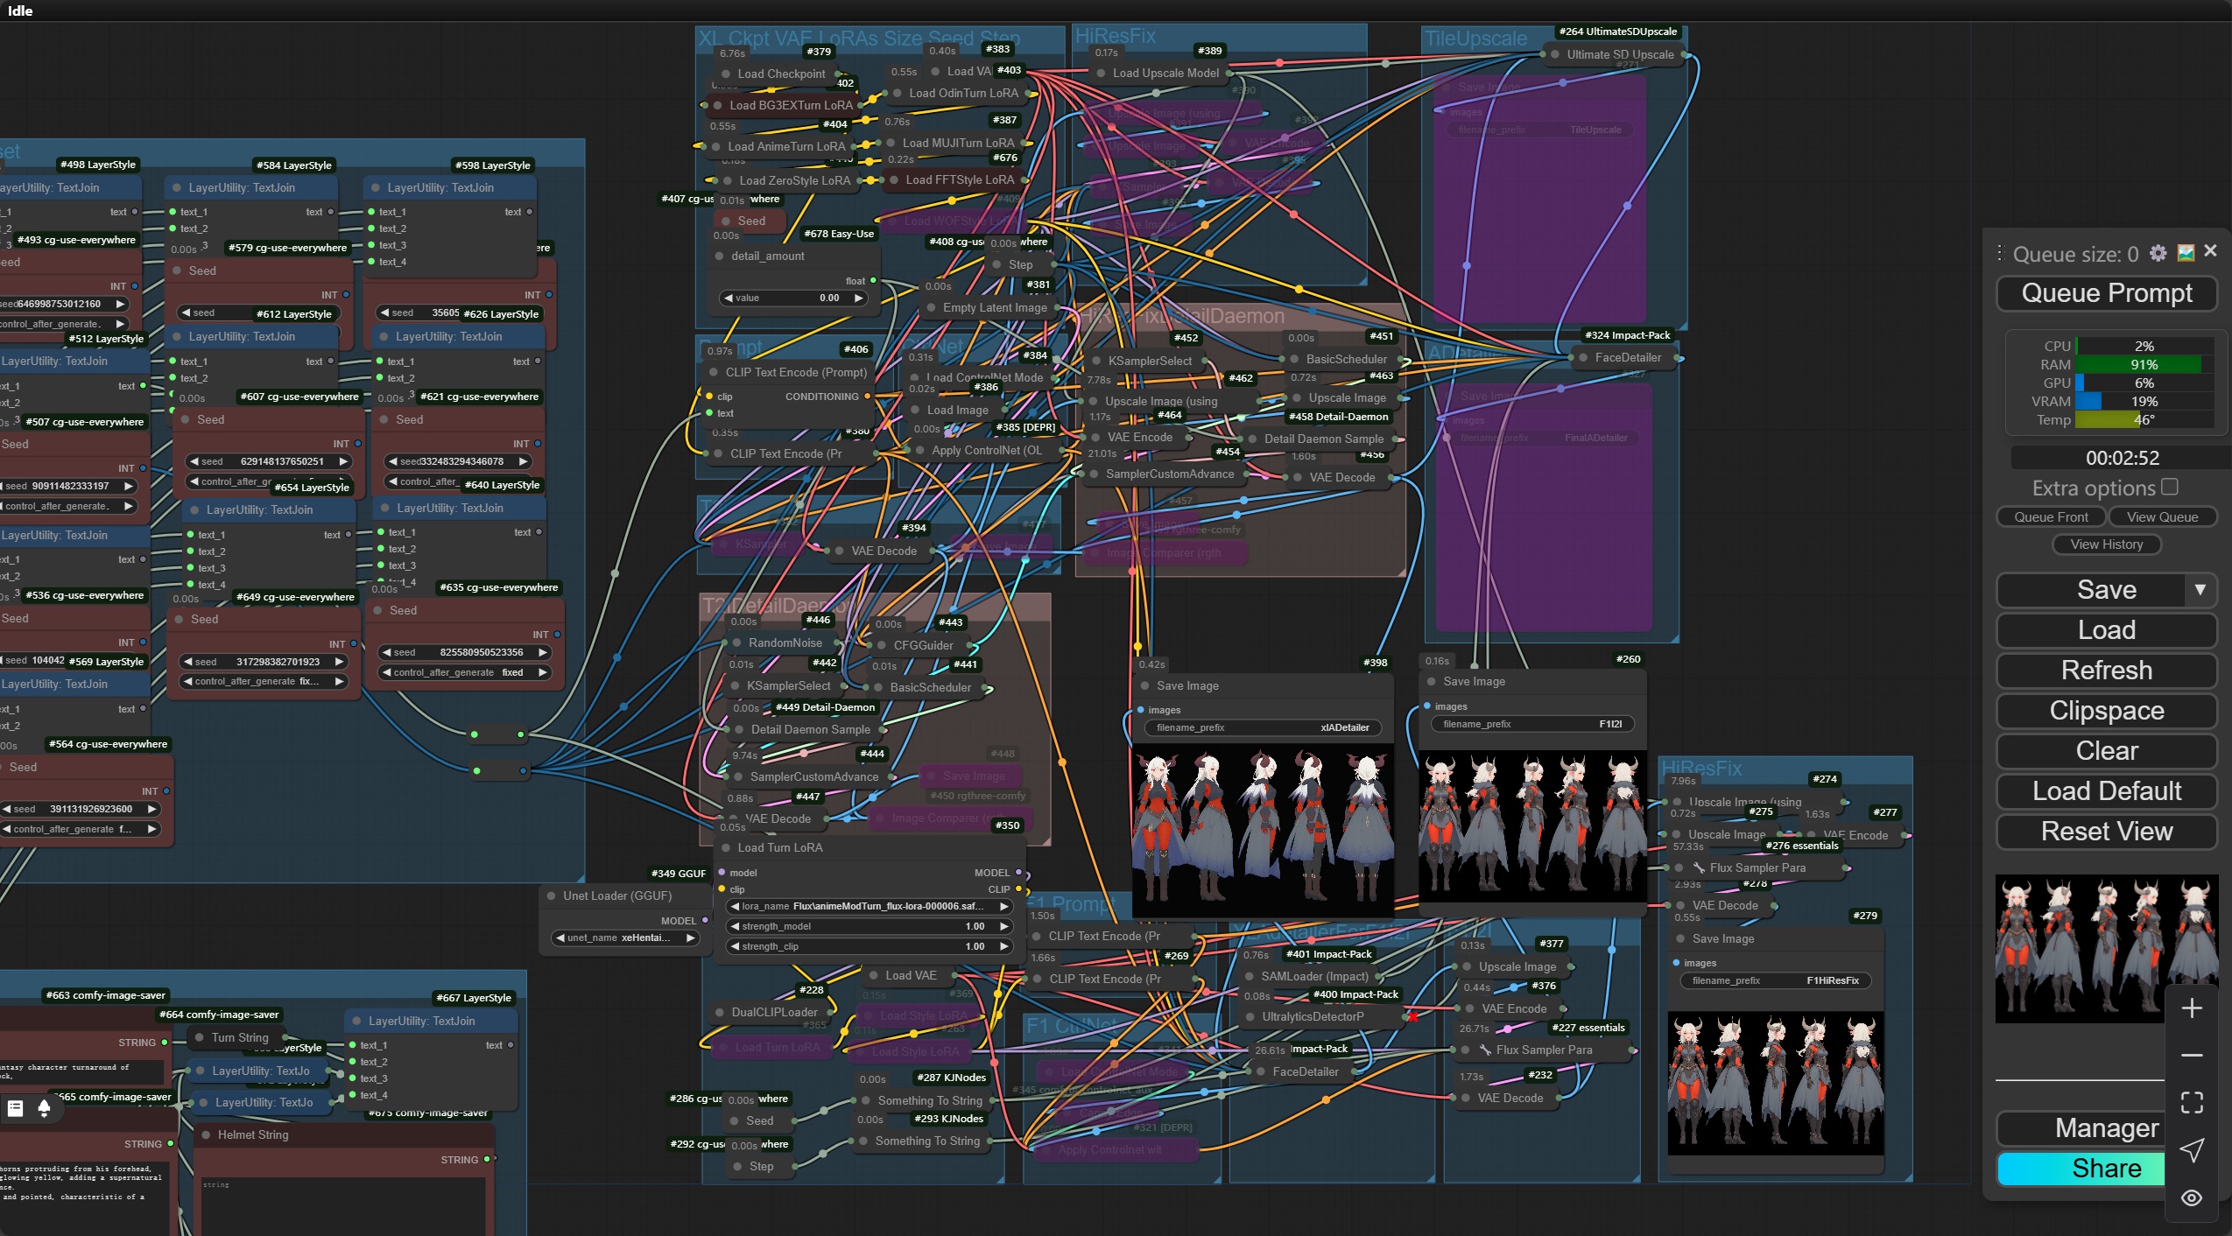Open the control_after_generate combo showing fixed
The image size is (2232, 1236).
click(465, 672)
